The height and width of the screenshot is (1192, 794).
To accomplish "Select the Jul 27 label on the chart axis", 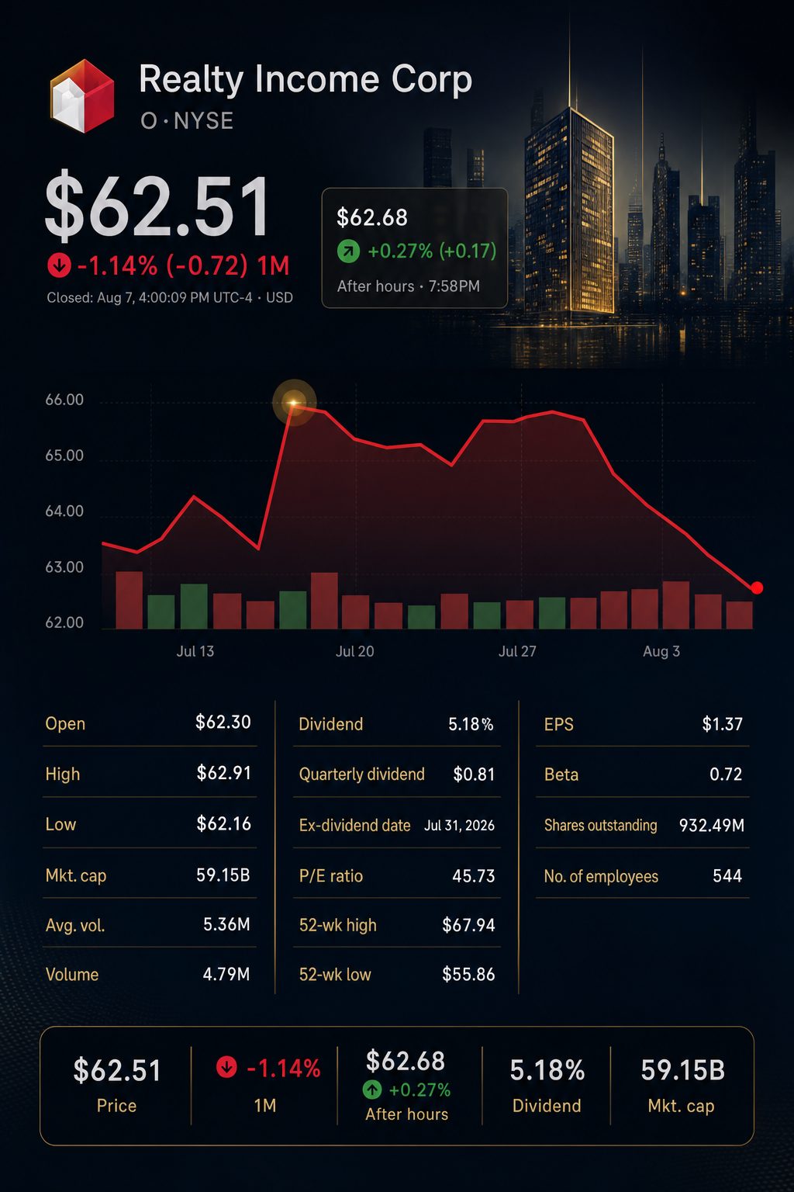I will click(517, 651).
